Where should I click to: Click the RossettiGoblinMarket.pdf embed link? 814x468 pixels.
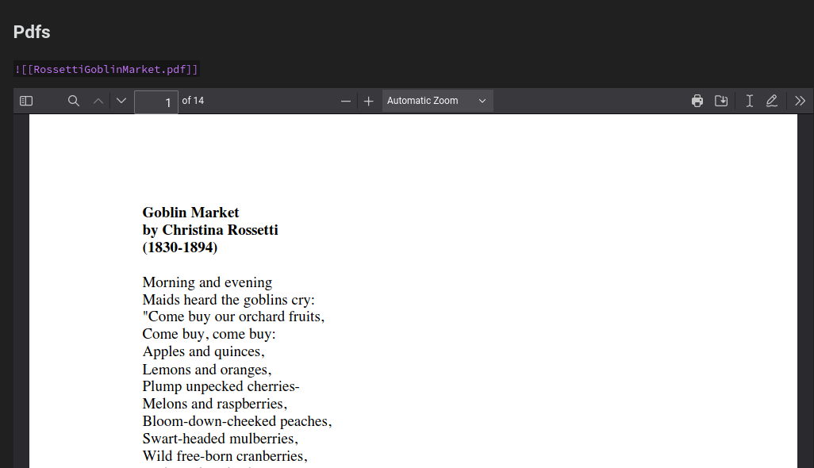[x=106, y=69]
